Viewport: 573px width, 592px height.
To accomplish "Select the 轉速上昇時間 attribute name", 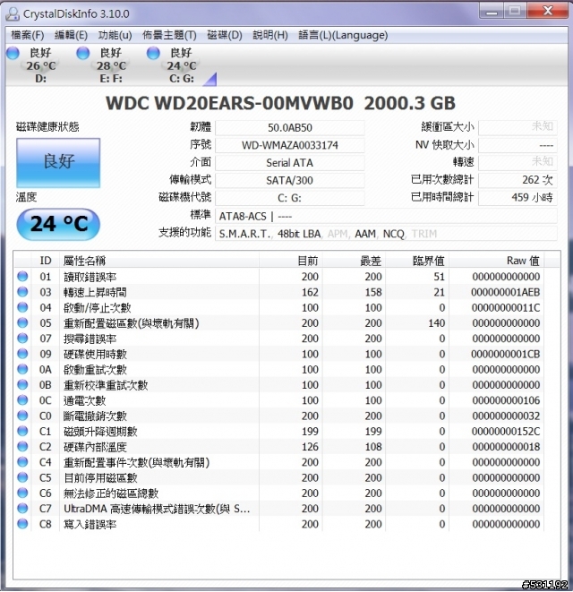I will click(x=95, y=293).
